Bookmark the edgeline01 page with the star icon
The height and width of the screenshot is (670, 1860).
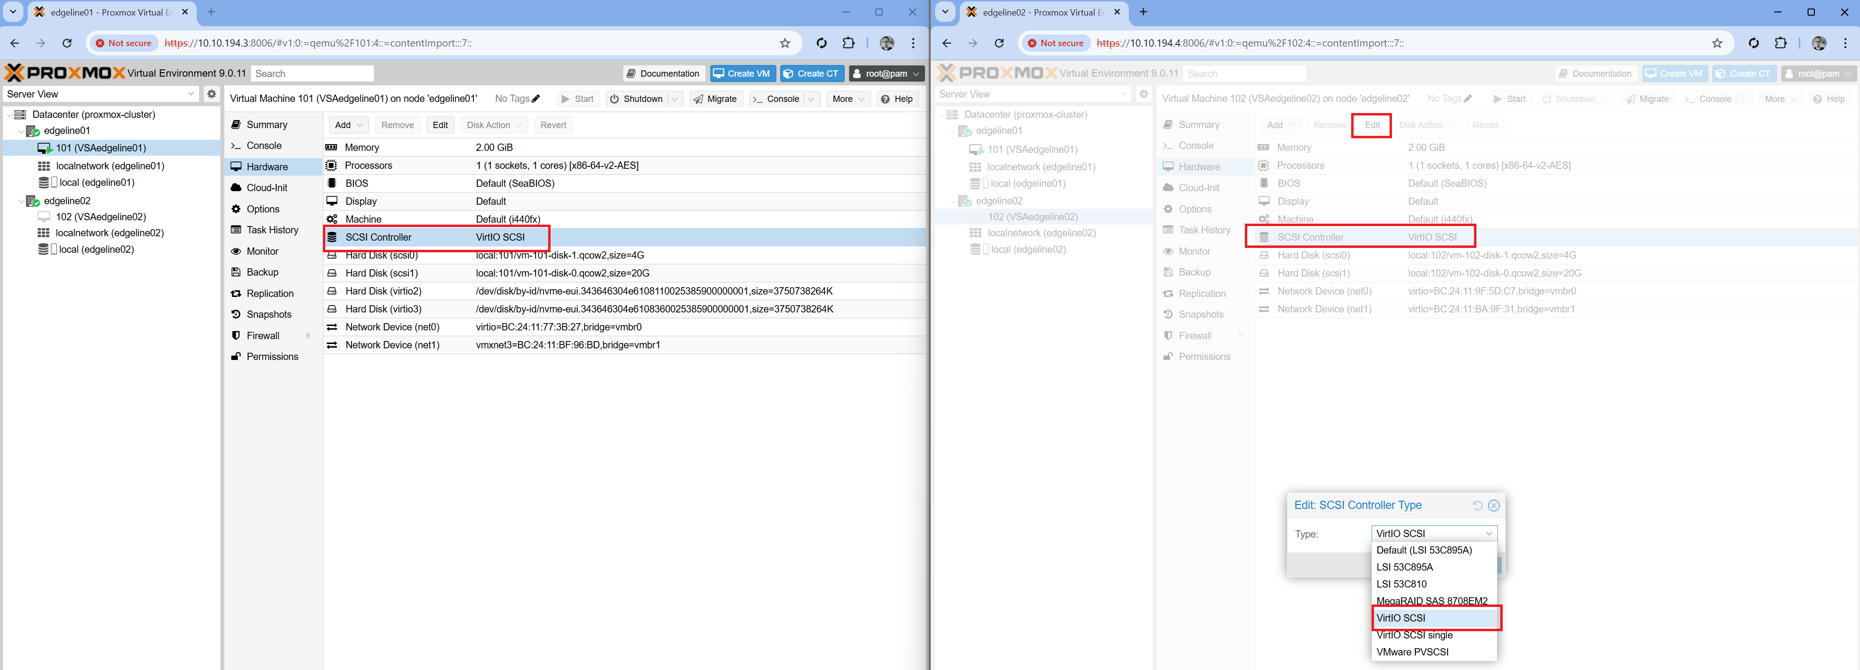click(x=785, y=43)
